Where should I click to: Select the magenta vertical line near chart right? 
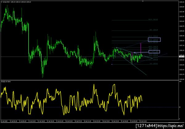pos(141,48)
